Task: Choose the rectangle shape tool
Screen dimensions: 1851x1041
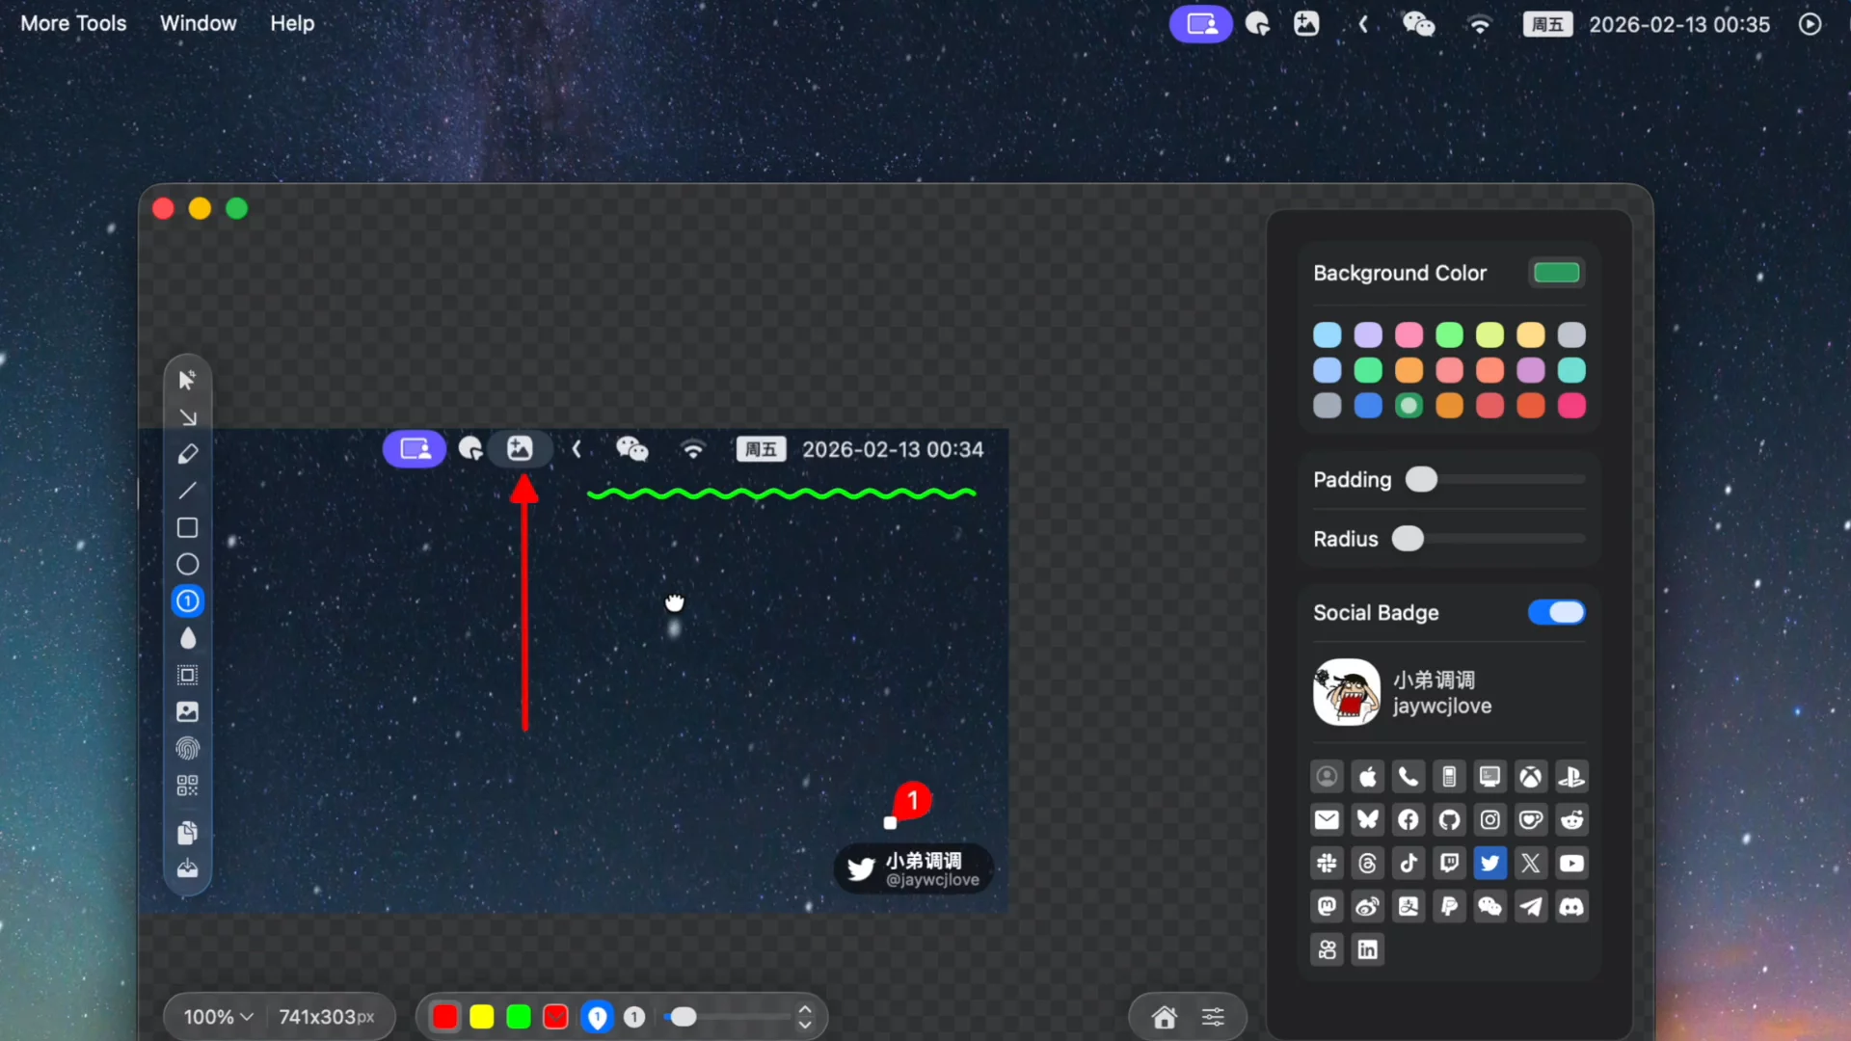Action: click(188, 527)
